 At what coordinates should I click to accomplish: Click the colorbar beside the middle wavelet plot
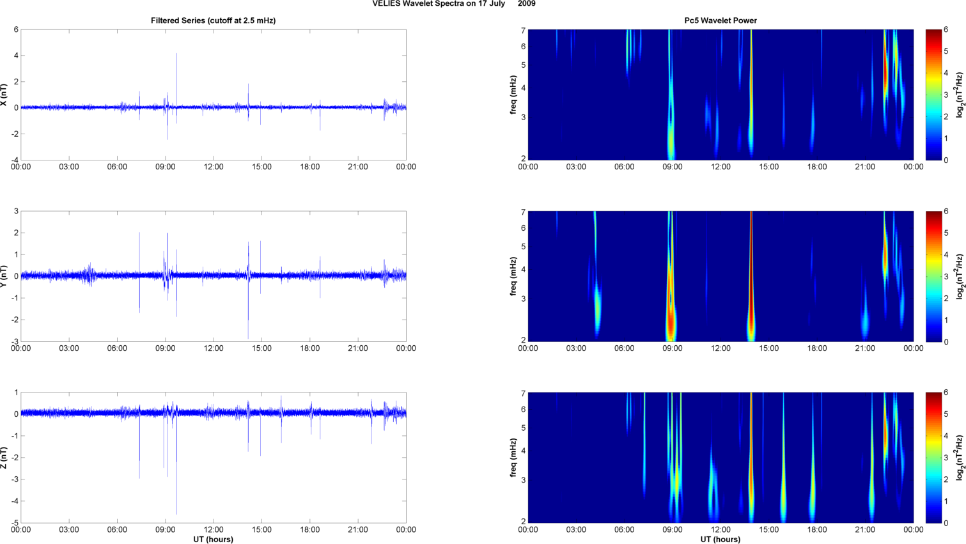[x=933, y=276]
